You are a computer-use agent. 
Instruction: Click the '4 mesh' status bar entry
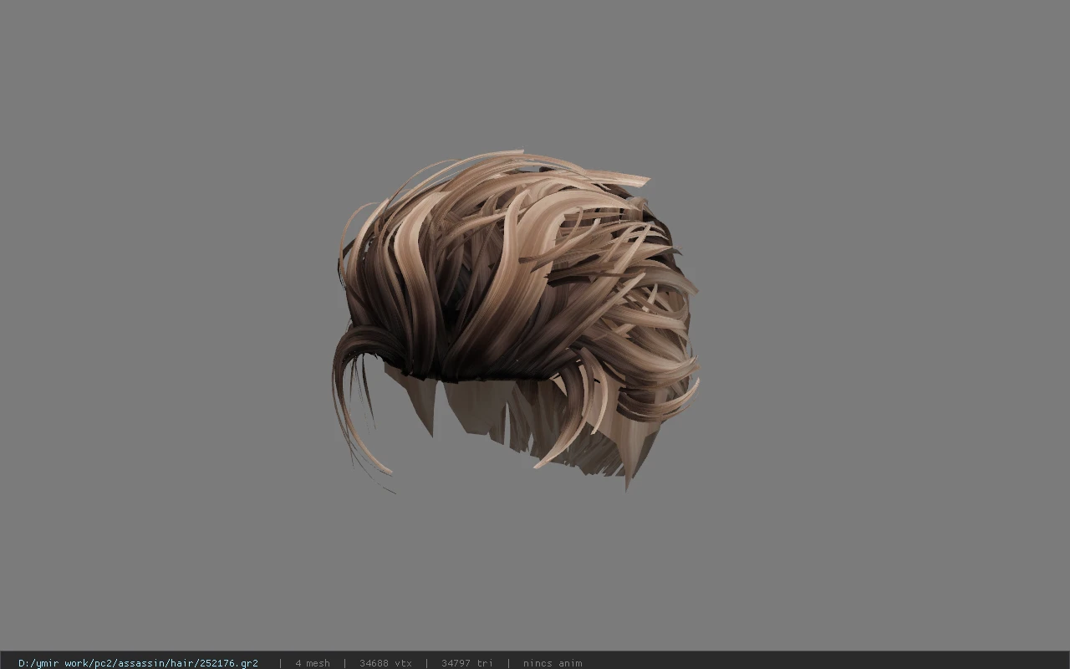(313, 663)
